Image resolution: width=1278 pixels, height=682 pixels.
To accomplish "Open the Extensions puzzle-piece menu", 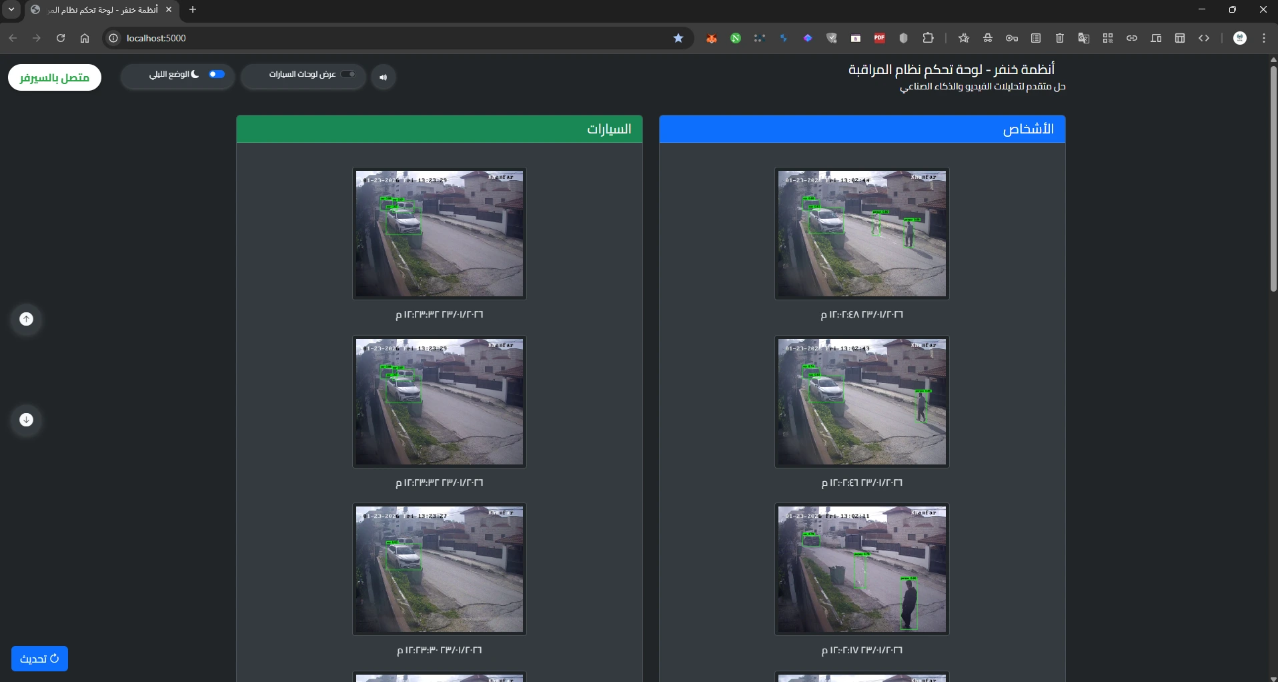I will pos(928,39).
